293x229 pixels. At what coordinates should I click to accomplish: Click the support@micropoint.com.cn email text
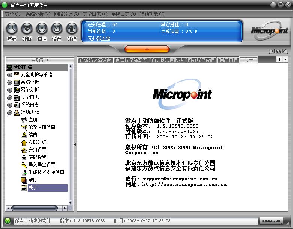tap(180, 179)
